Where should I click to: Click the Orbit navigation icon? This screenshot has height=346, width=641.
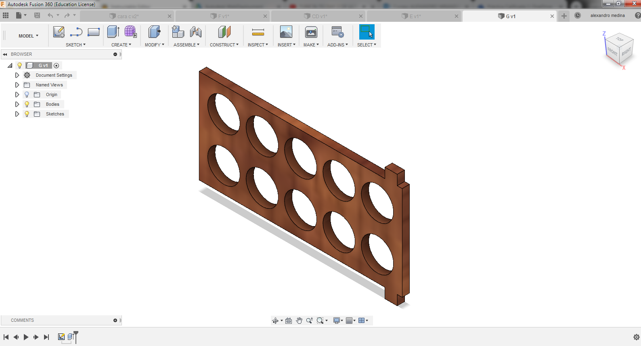pos(275,321)
